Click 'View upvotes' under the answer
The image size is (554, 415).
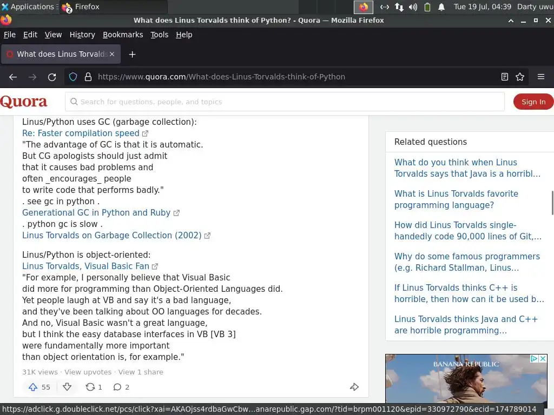[x=88, y=372]
